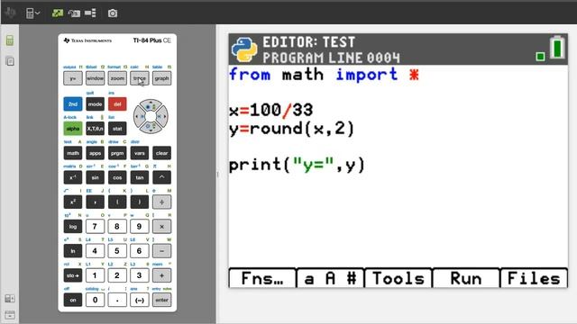Screen dimensions: 577x324
Task: Tap the blue 2nd key
Action: [x=73, y=104]
